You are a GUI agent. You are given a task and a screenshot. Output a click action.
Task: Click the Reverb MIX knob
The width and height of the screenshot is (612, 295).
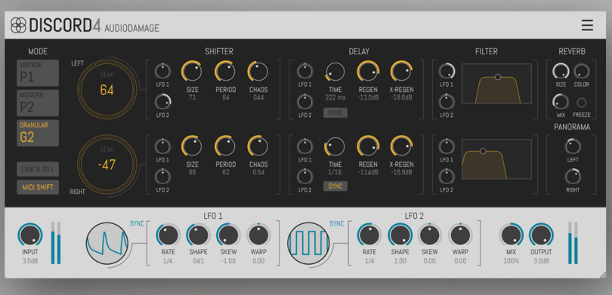tap(561, 102)
